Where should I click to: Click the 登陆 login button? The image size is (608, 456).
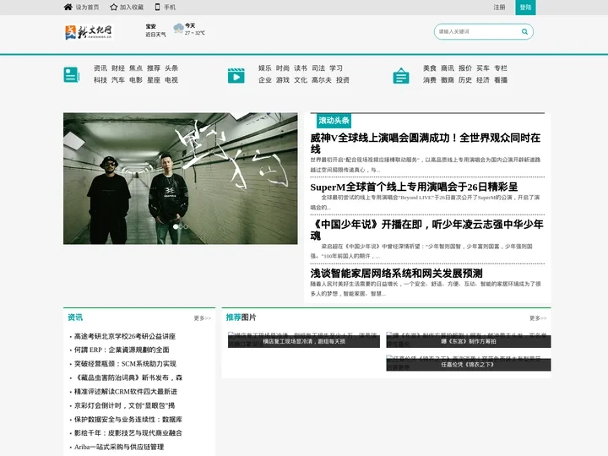coord(525,8)
